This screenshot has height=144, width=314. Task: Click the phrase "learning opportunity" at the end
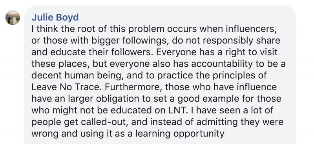tap(180, 134)
